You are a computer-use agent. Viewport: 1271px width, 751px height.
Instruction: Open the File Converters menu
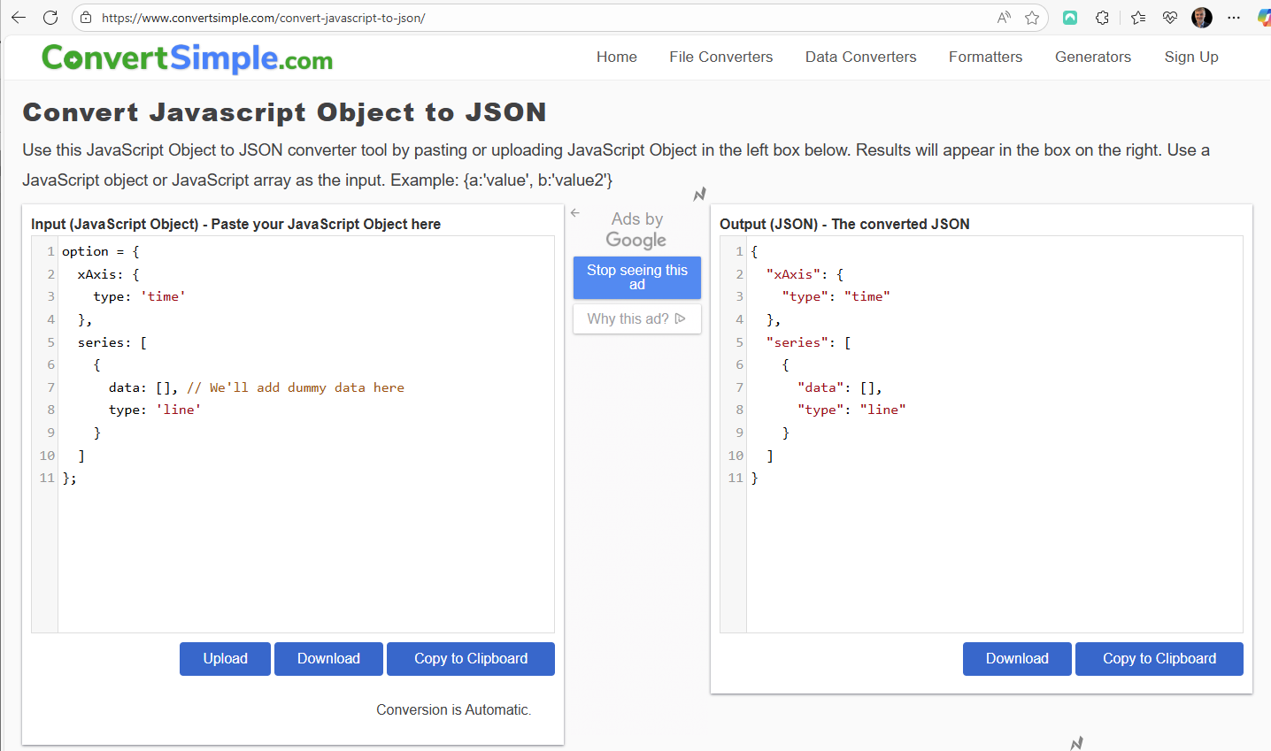click(x=720, y=57)
